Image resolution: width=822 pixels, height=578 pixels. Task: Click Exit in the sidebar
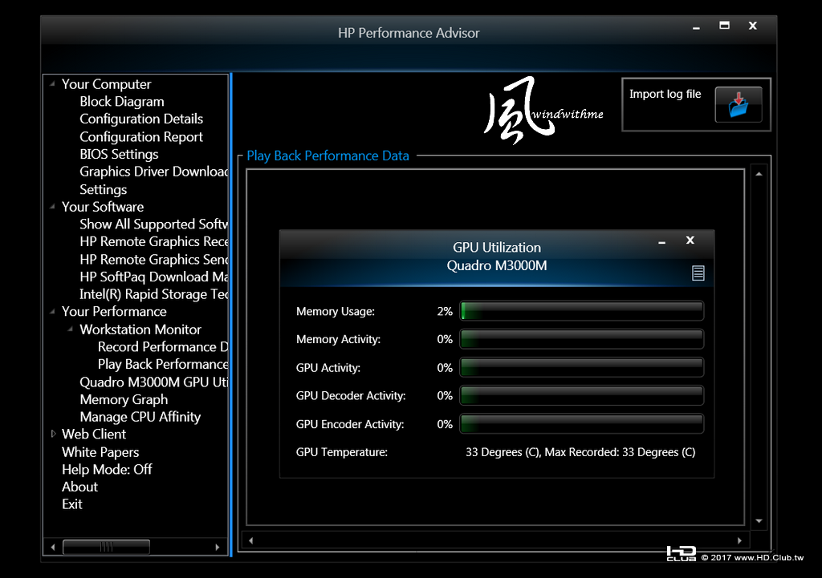click(x=71, y=504)
